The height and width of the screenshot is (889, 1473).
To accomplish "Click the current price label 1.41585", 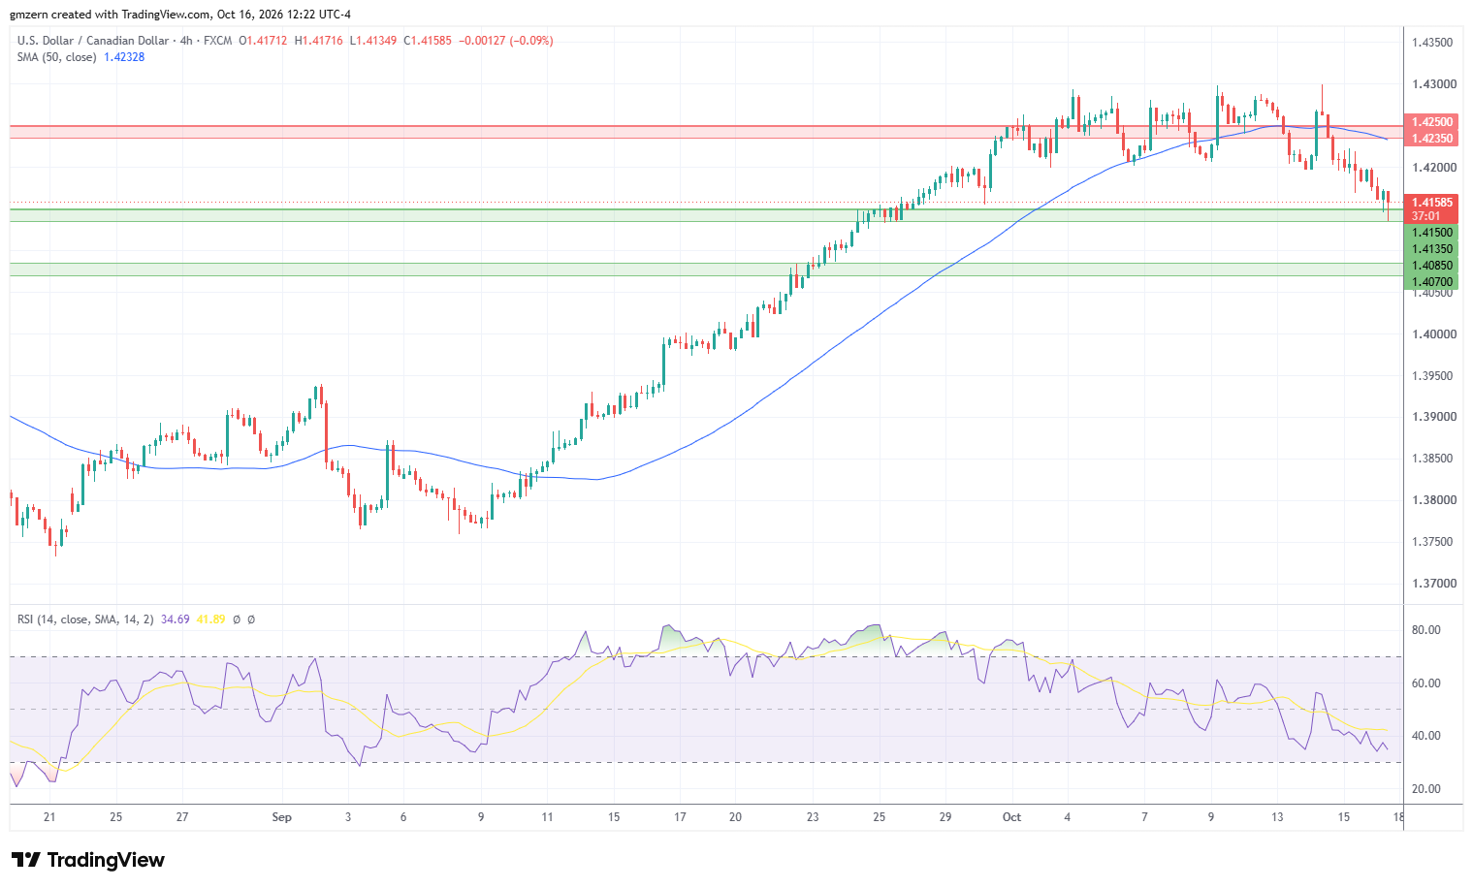I will point(1431,203).
